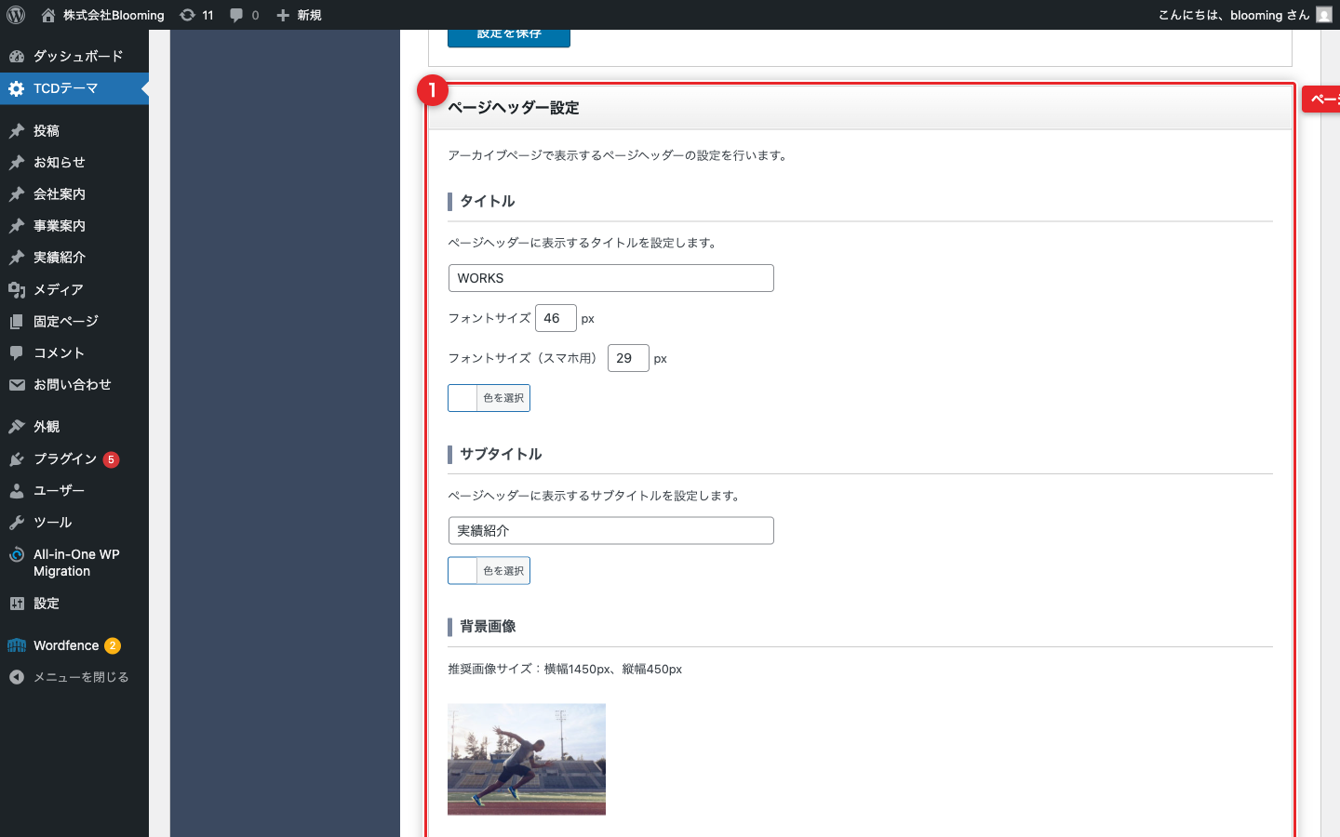Image resolution: width=1340 pixels, height=837 pixels.
Task: Open the こんにちは、blooming さん account link
Action: point(1233,15)
